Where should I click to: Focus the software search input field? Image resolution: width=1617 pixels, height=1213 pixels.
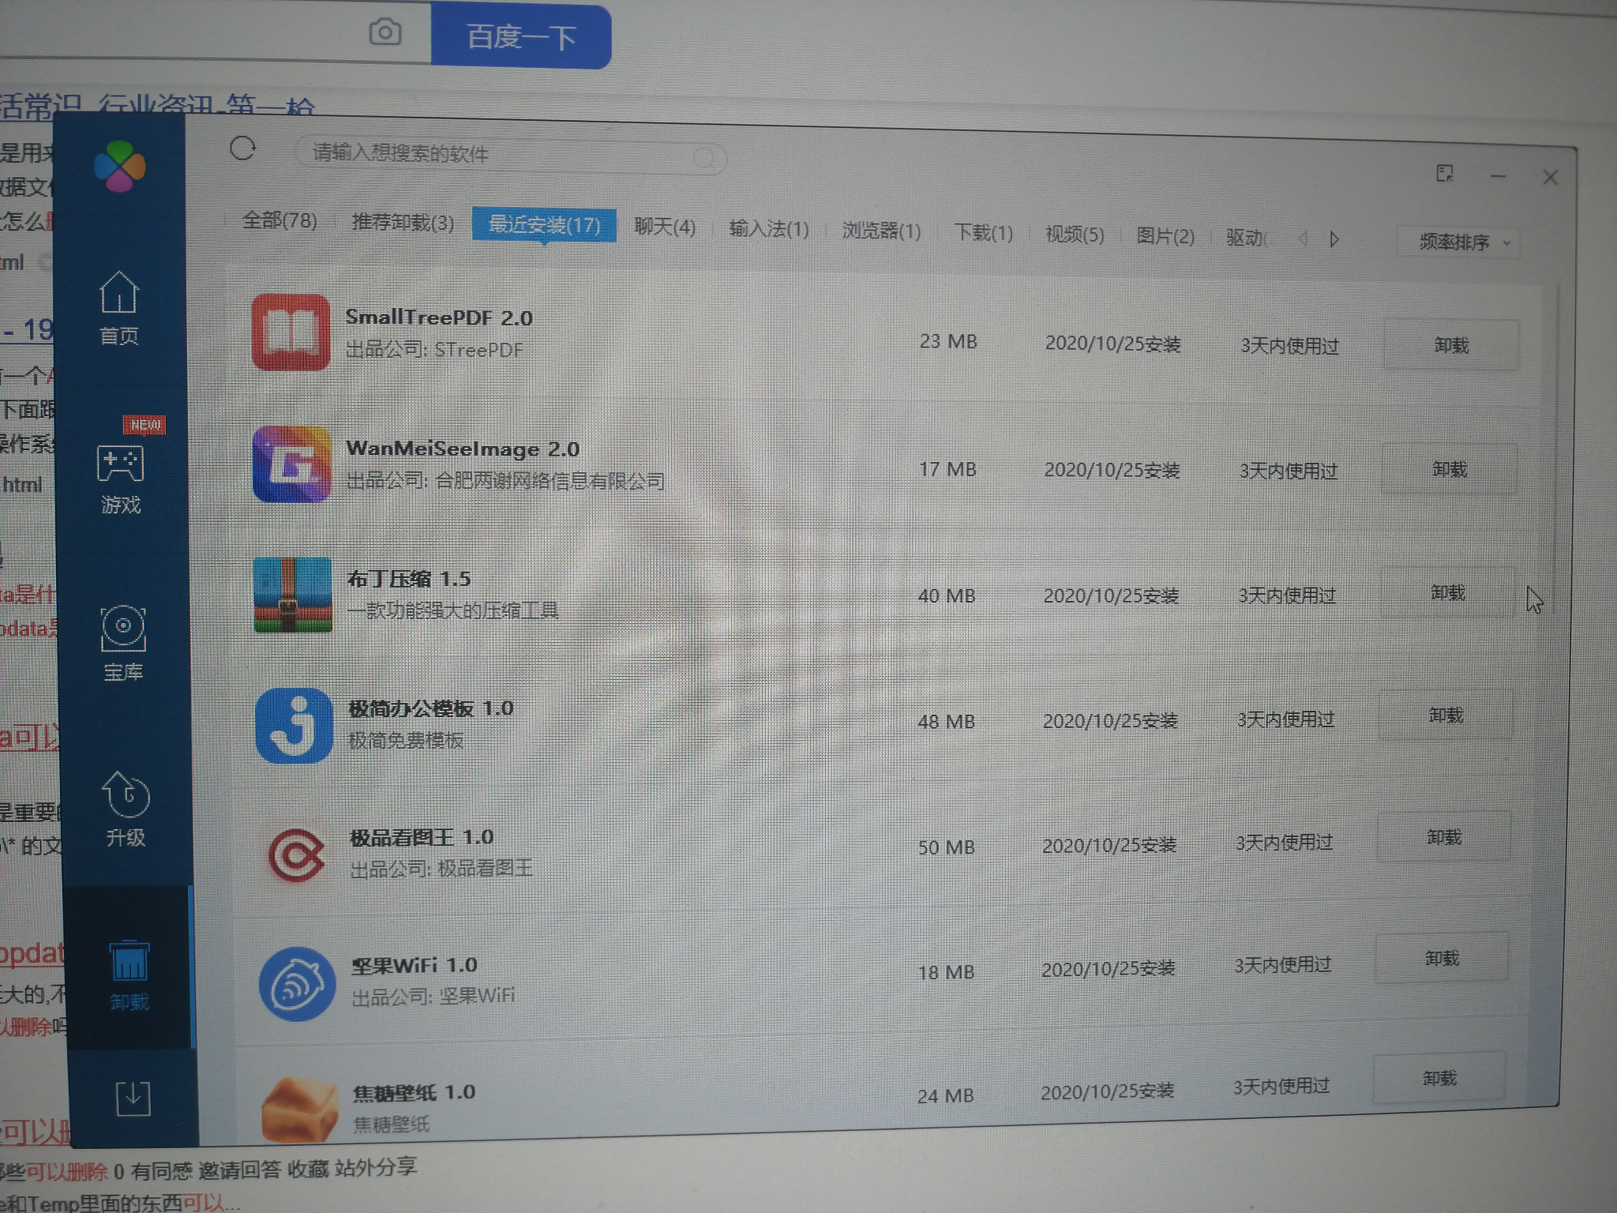coord(510,155)
